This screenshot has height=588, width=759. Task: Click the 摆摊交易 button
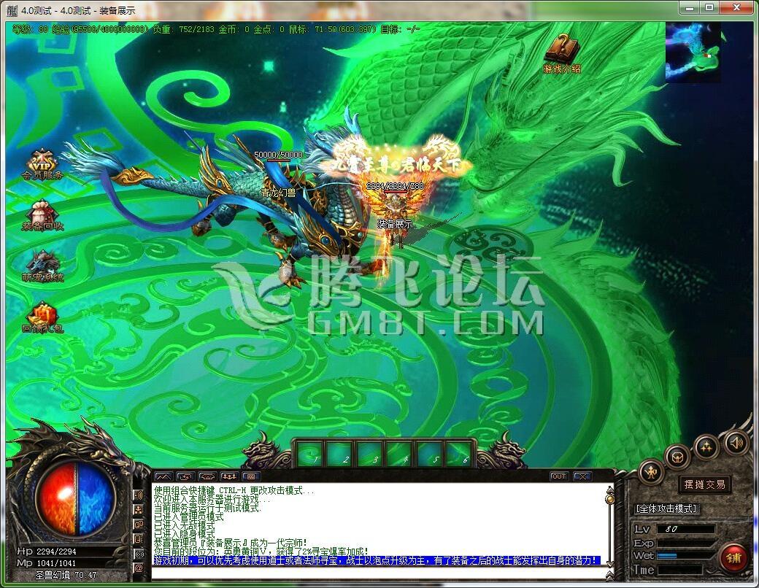704,484
